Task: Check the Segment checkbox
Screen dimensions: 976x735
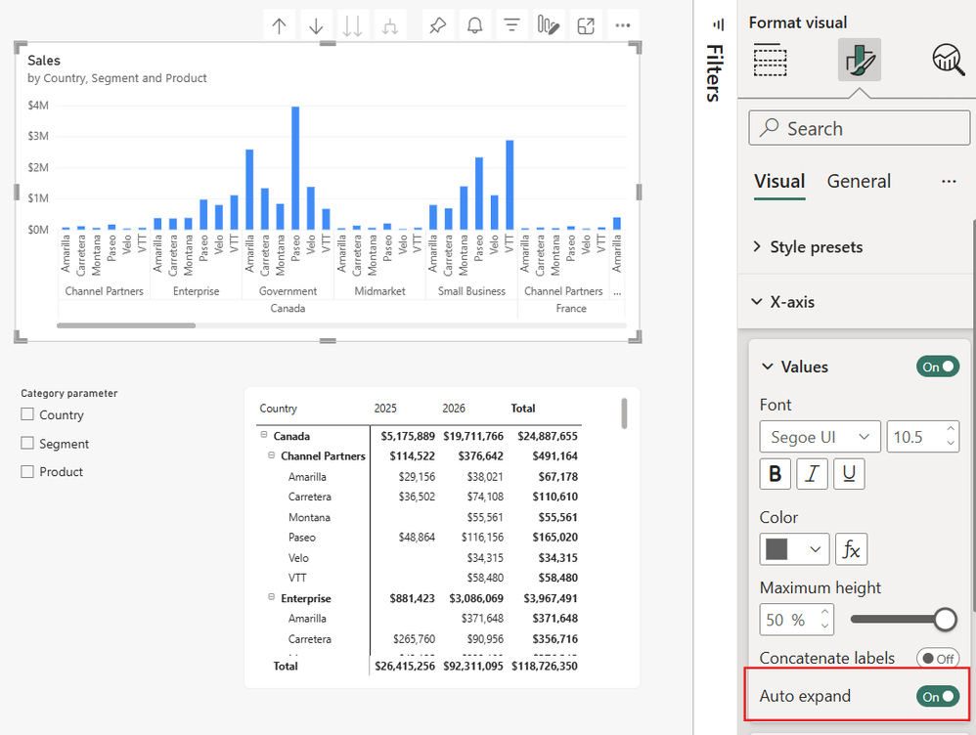Action: 27,443
